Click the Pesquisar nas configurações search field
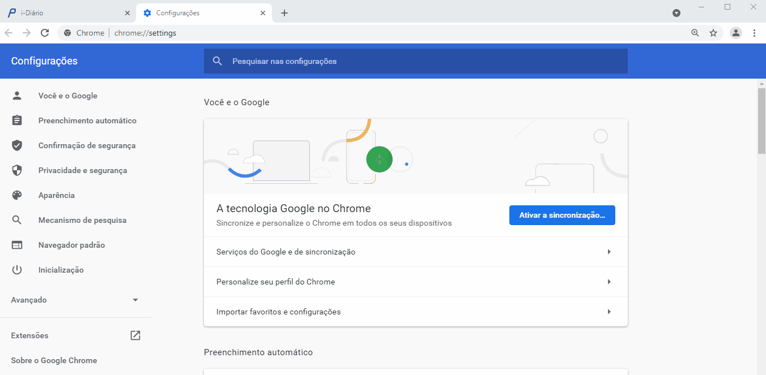The width and height of the screenshot is (766, 375). click(416, 61)
